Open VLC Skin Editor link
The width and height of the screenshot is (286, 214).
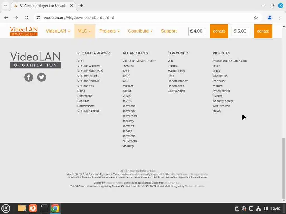click(x=88, y=111)
